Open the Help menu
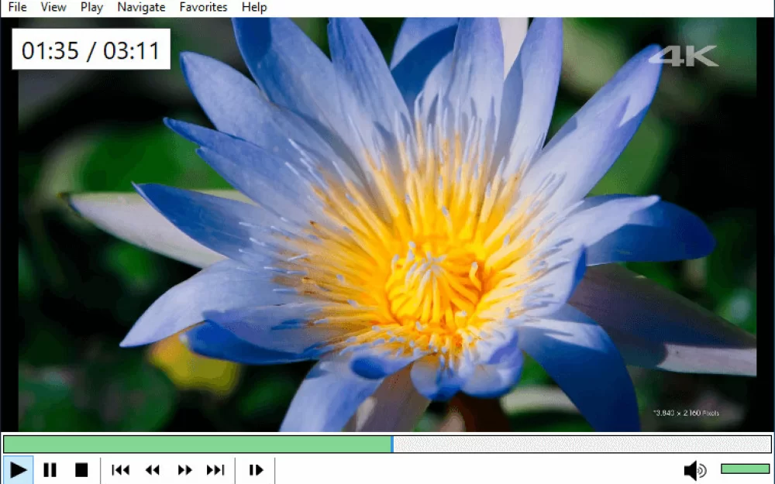Screen dimensions: 775x484 pos(253,7)
